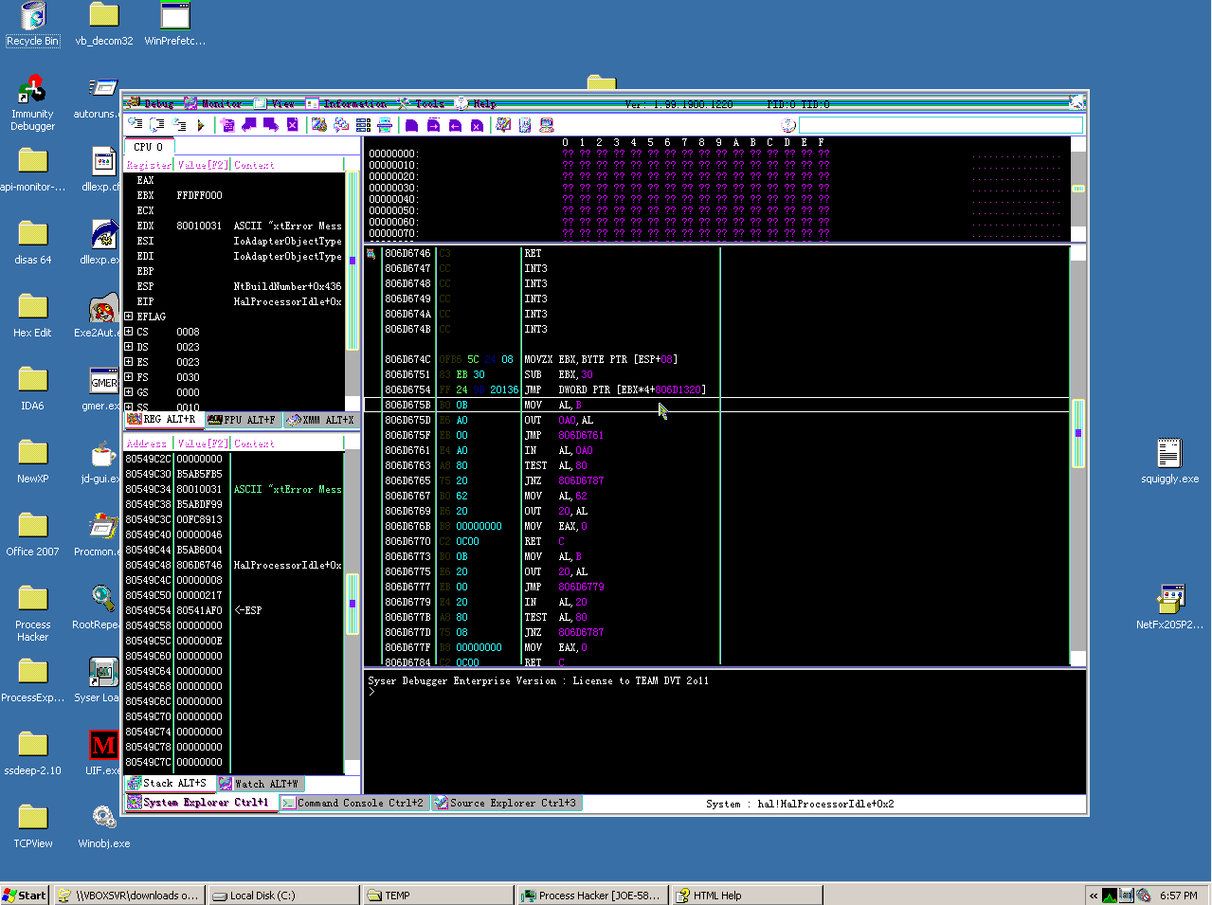Open the Help menu
1212x905 pixels.
point(476,103)
